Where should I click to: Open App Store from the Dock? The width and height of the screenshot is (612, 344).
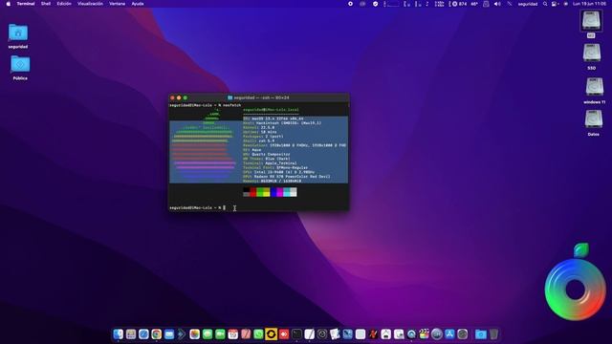(449, 333)
